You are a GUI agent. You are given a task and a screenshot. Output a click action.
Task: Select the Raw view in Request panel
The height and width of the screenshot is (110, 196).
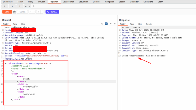(15, 24)
